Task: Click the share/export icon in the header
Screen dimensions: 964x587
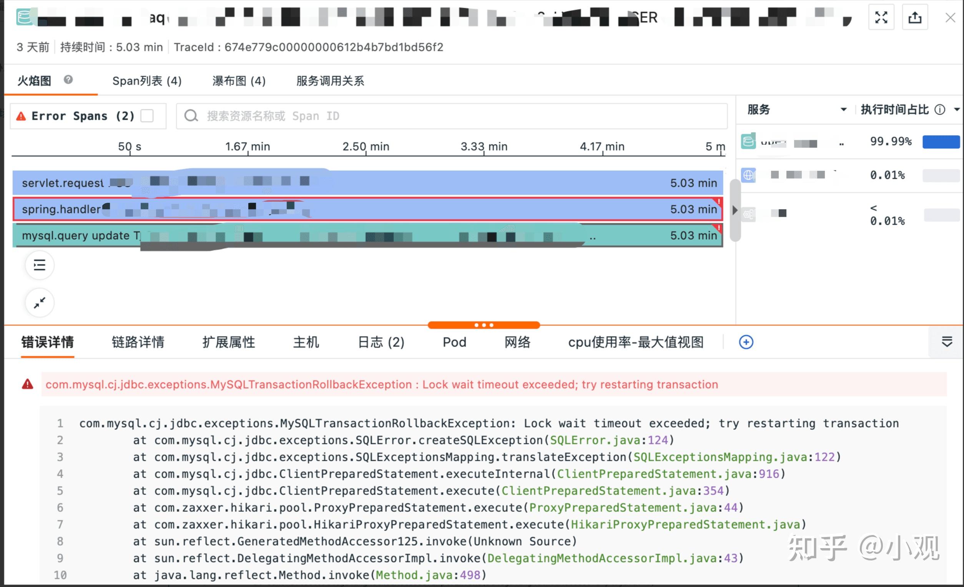Action: pyautogui.click(x=915, y=17)
